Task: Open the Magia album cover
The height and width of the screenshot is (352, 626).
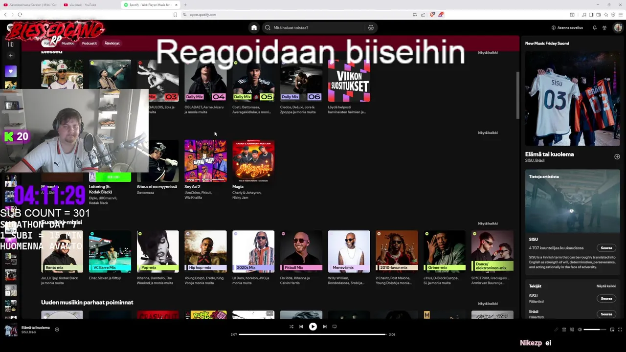Action: [253, 161]
